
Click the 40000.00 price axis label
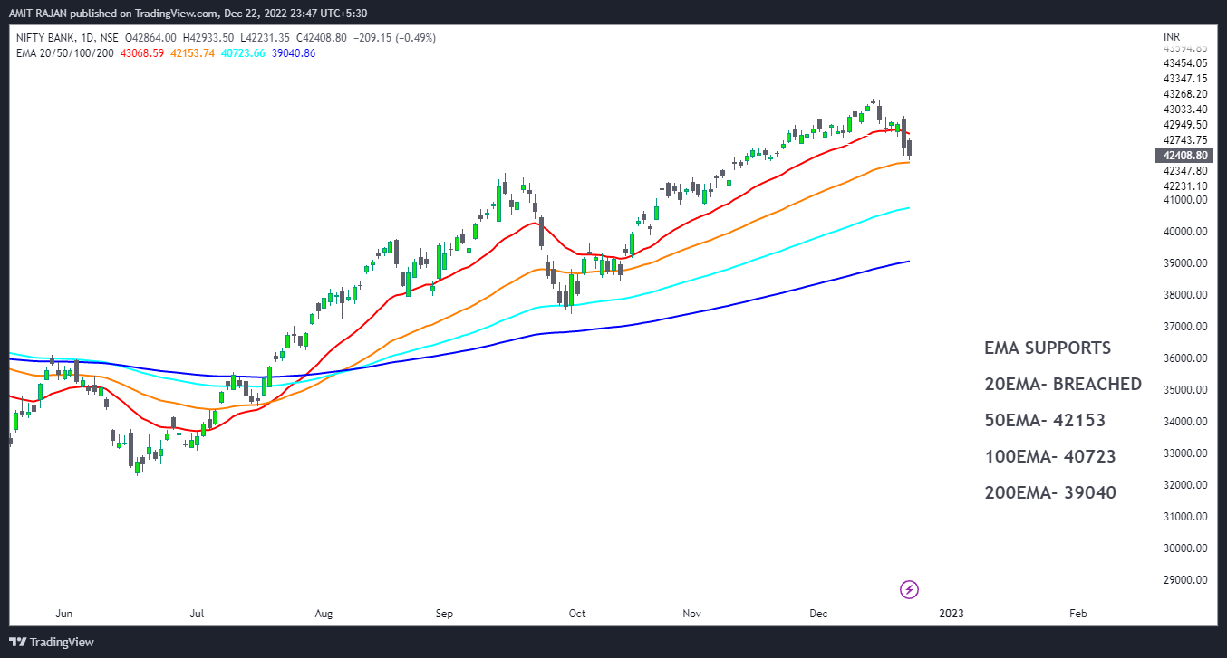coord(1185,232)
